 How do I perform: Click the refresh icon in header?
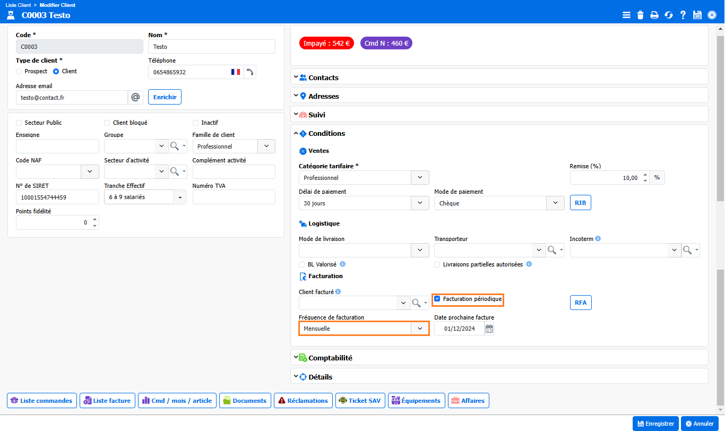point(669,15)
